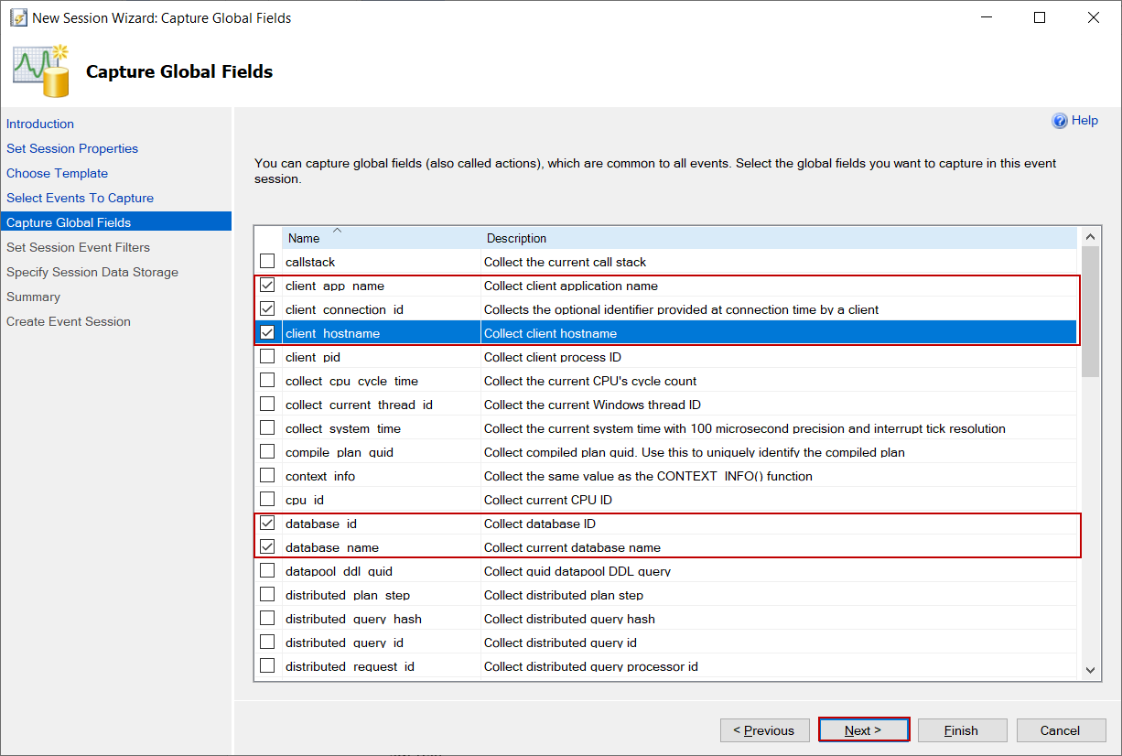
Task: Check the context_info checkbox
Action: 267,476
